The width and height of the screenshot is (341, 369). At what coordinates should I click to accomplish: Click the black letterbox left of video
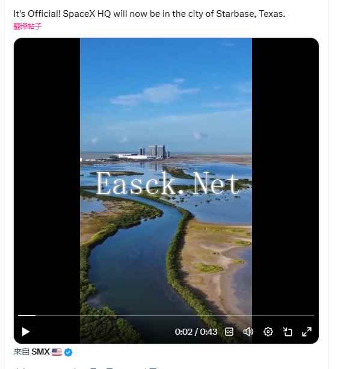(47, 176)
